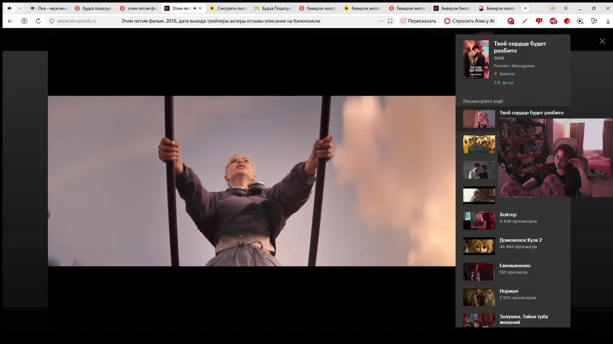Screen dimensions: 613x344
Task: Select the list thumbnail showing uniformed people
Action: tap(479, 144)
